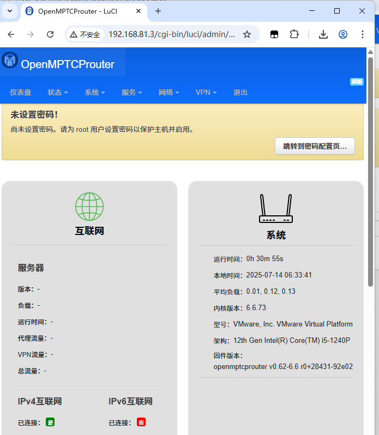This screenshot has width=379, height=435.
Task: Click the green IPv4 已连接 是 badge
Action: (50, 422)
